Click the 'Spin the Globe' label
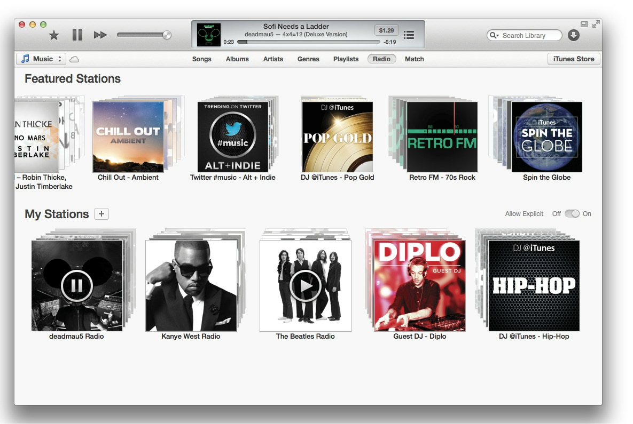This screenshot has height=424, width=633. 546,178
